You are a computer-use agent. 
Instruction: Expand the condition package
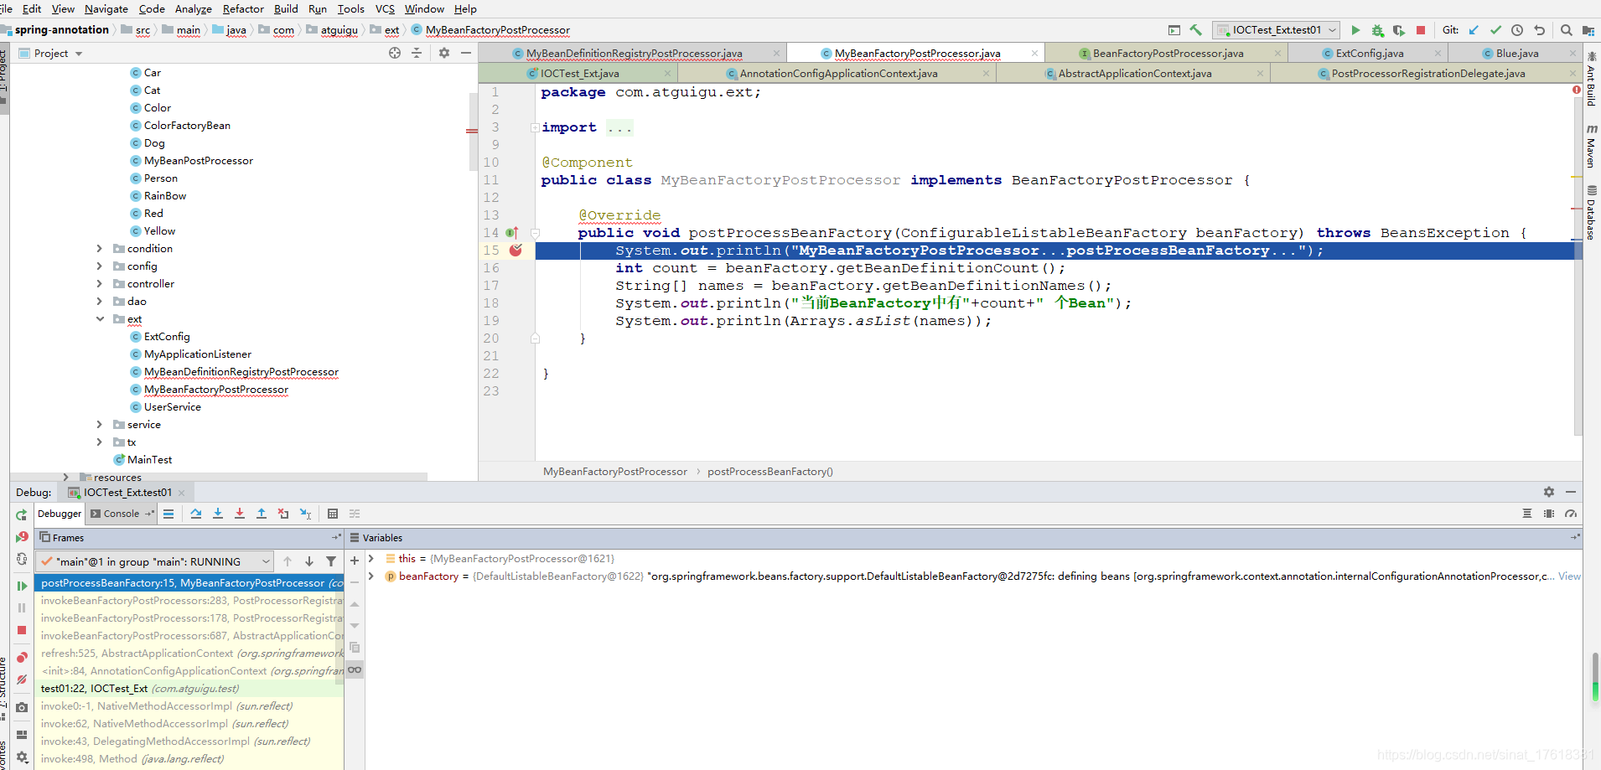click(99, 249)
